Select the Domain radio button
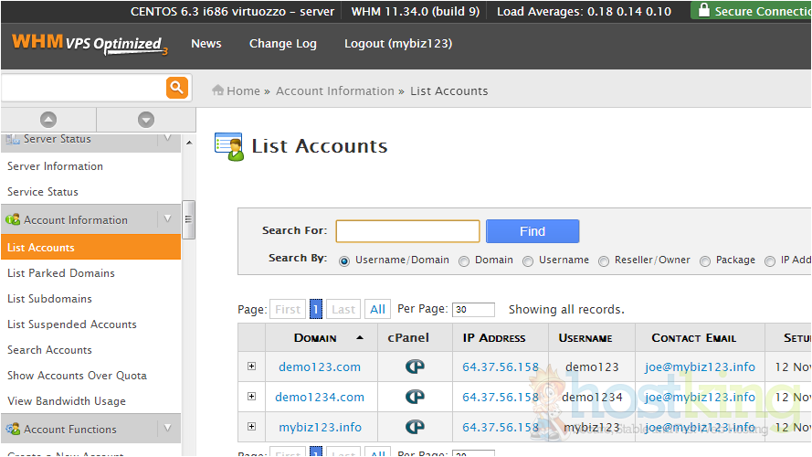This screenshot has height=457, width=812. pyautogui.click(x=464, y=260)
